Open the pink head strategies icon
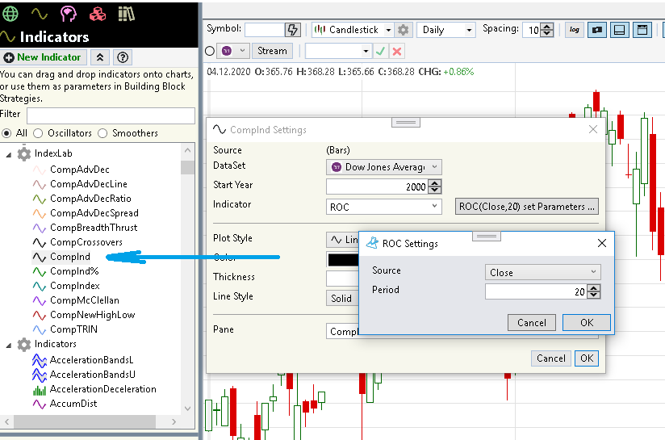This screenshot has height=440, width=665. coord(69,14)
